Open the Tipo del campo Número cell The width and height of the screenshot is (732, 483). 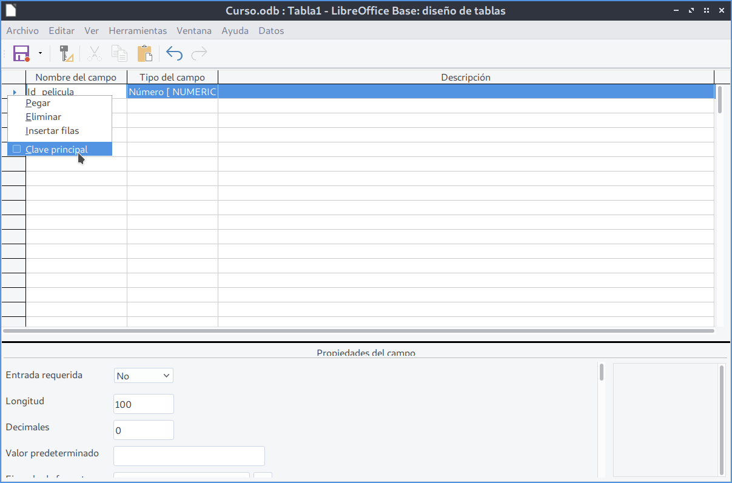pyautogui.click(x=172, y=92)
